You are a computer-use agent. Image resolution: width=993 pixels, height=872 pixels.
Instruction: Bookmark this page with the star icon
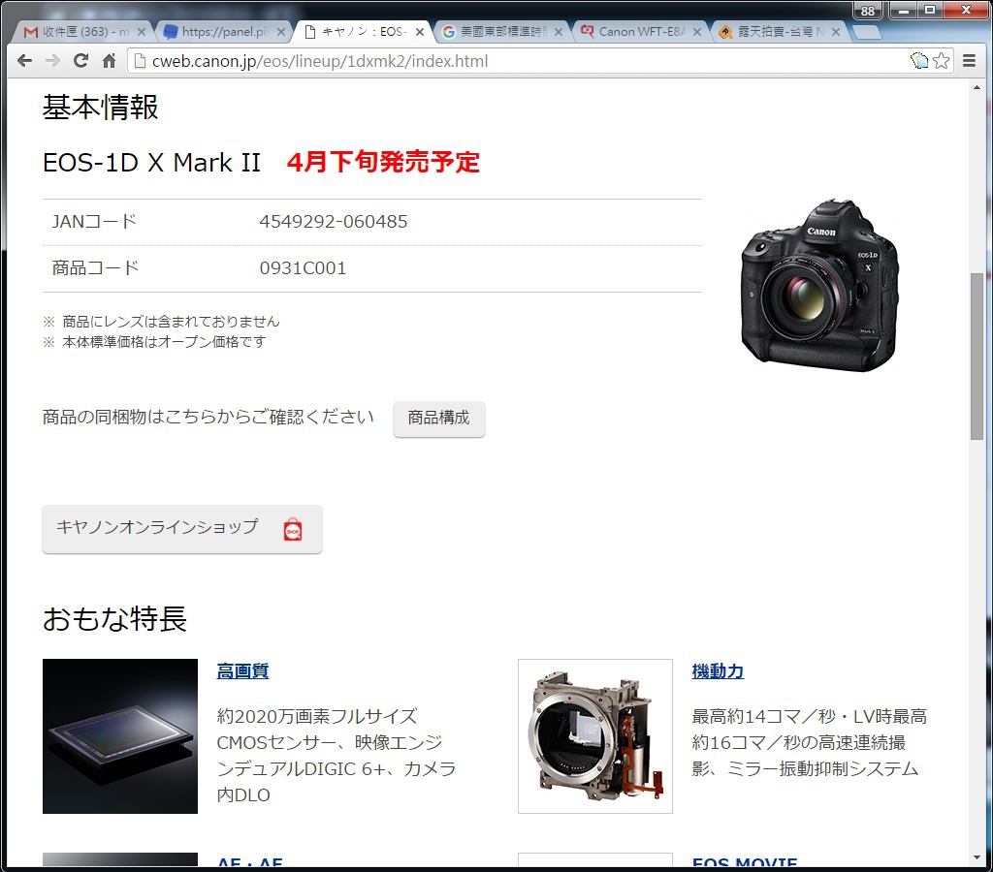coord(941,61)
